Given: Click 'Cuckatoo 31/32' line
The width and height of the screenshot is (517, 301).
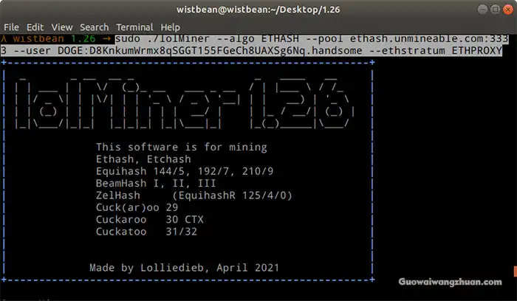Looking at the screenshot, I should (x=146, y=232).
